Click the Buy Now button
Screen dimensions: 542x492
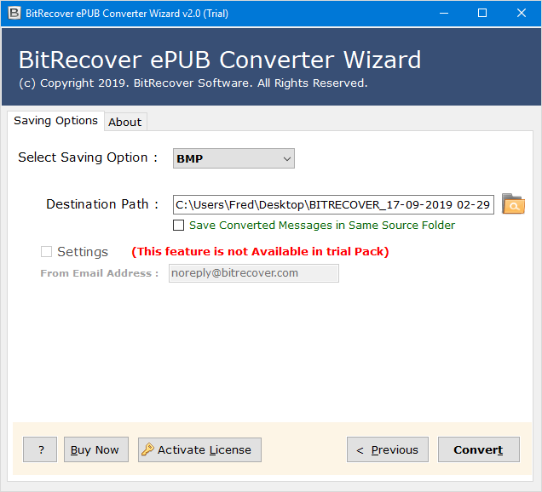click(95, 449)
